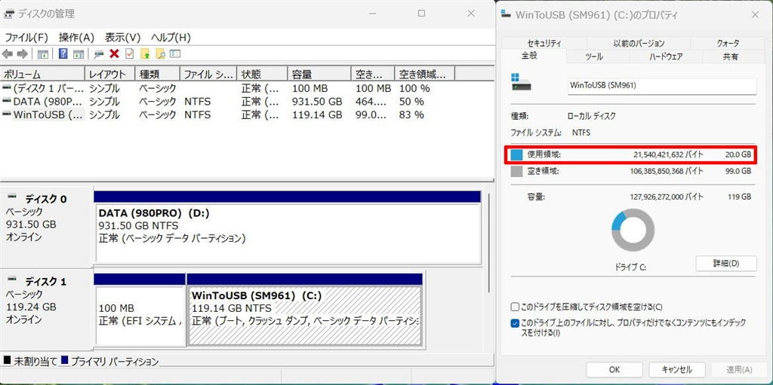Open the blue question mark Help icon
Screen dimensions: 773x385
point(63,53)
